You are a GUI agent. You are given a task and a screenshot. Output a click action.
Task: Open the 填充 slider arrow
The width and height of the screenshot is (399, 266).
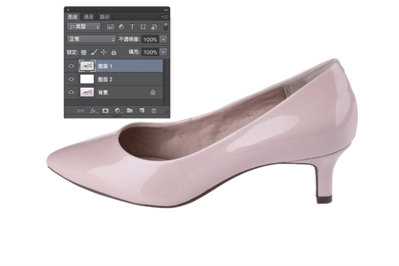(x=164, y=52)
